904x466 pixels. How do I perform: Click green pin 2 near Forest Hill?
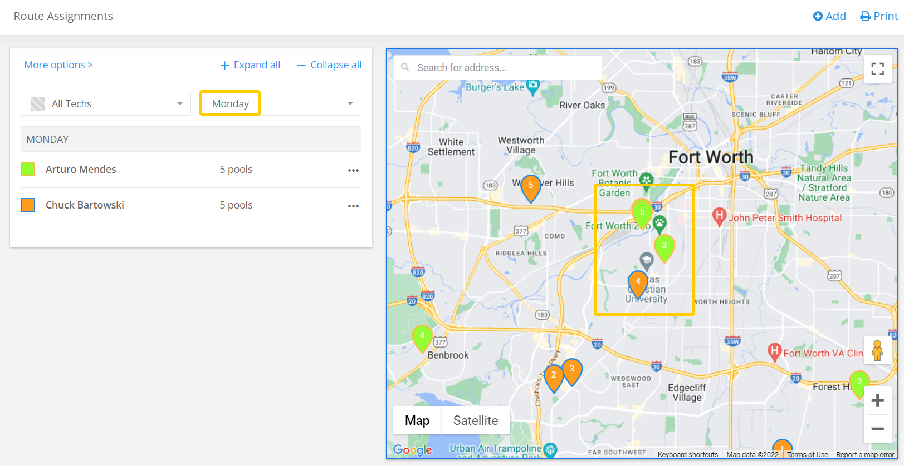[859, 385]
